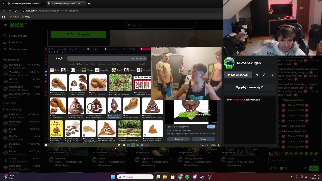Go forward in browser history

click(x=10, y=11)
